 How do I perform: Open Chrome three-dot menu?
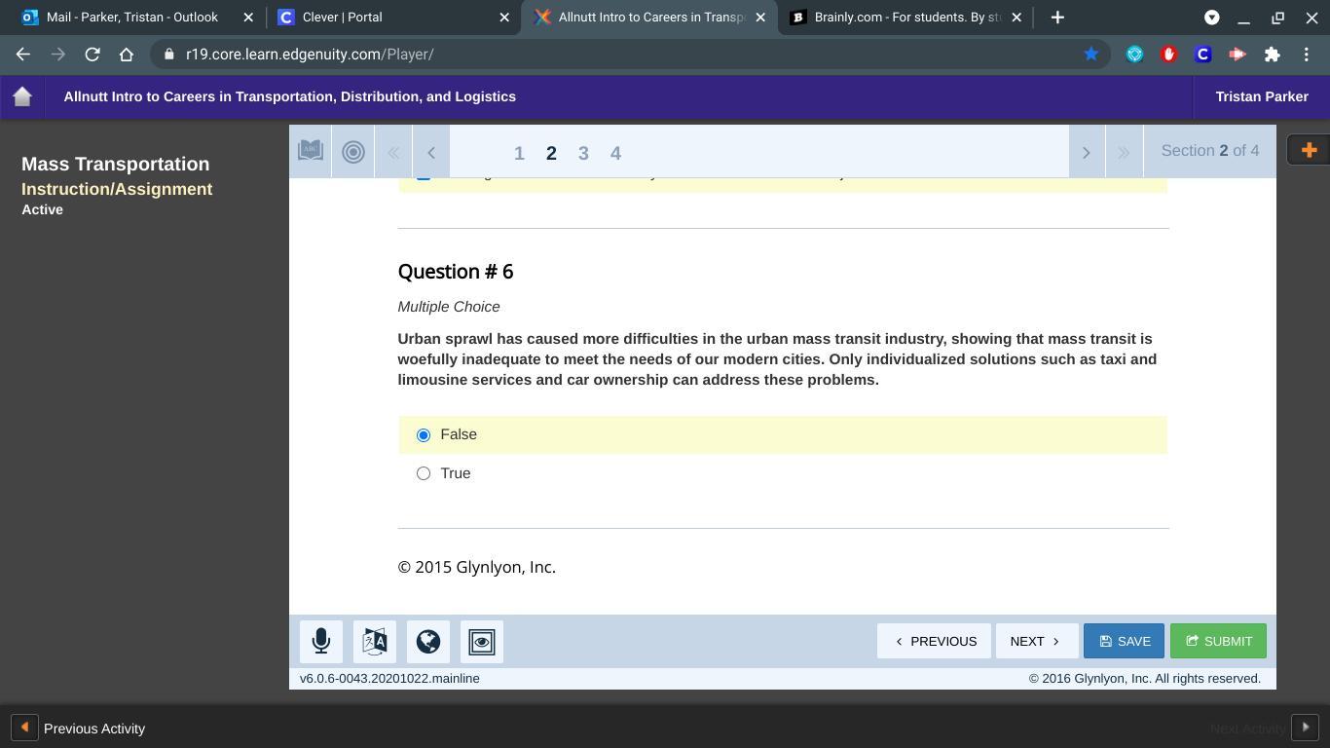tap(1307, 55)
